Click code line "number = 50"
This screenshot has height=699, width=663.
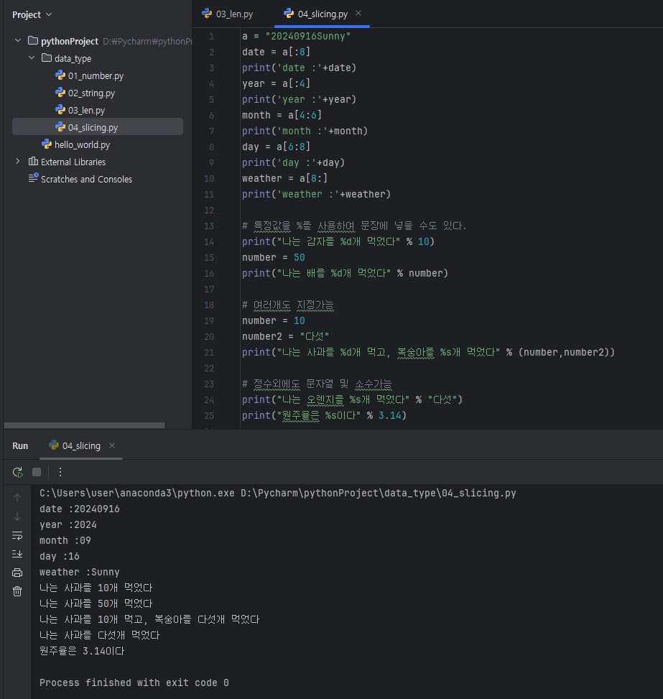coord(273,258)
